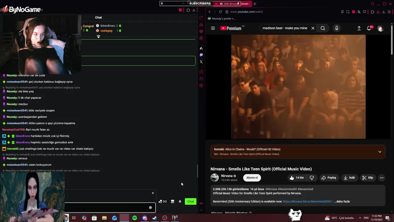Click the #Nirvana hashtag in description
Screen dimensions: 394x222
coord(271,189)
